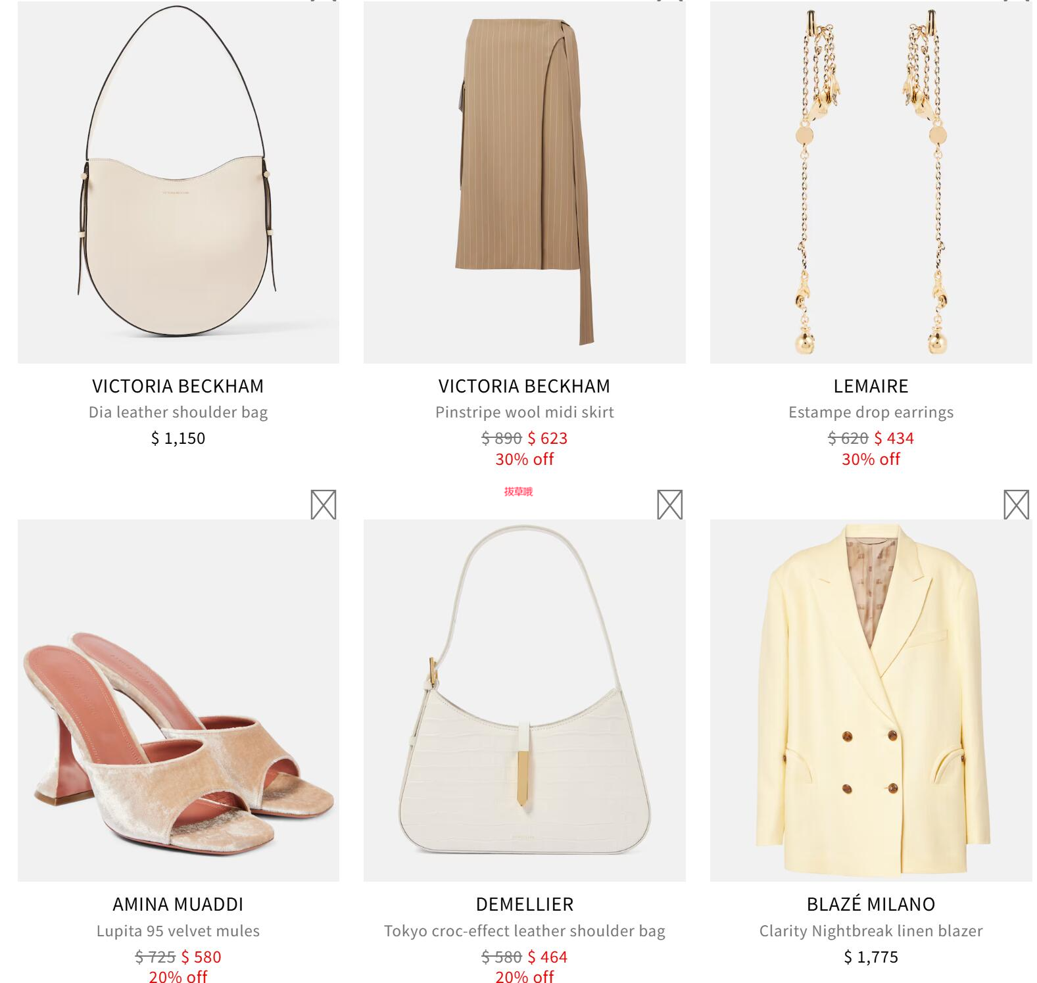The height and width of the screenshot is (983, 1037).
Task: Open the Lemaire drop earrings image
Action: 871,182
